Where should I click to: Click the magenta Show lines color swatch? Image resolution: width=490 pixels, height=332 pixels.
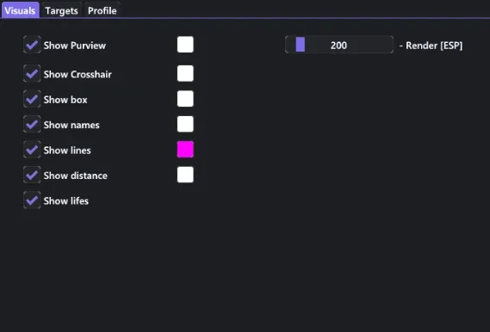point(185,150)
